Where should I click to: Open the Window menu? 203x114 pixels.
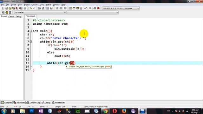[56, 5]
